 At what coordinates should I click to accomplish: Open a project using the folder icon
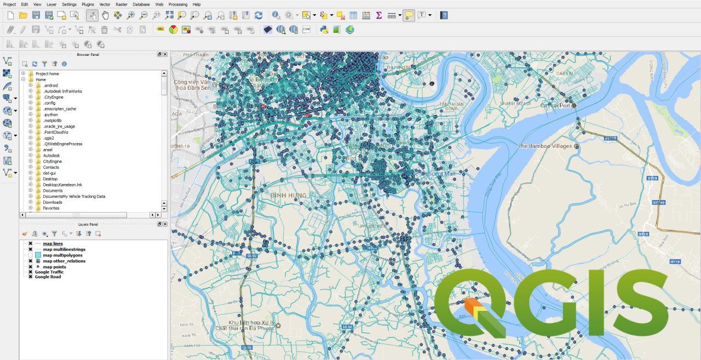pyautogui.click(x=23, y=15)
